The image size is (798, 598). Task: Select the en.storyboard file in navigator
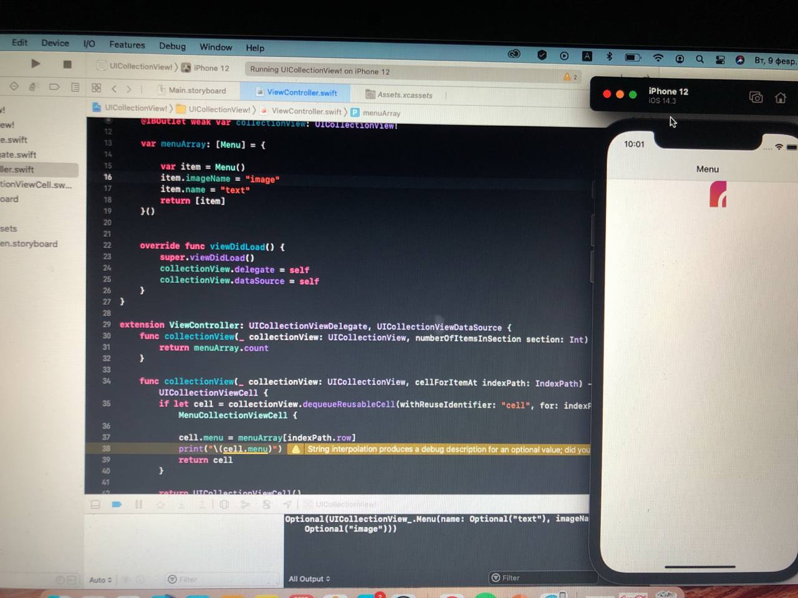click(x=29, y=244)
